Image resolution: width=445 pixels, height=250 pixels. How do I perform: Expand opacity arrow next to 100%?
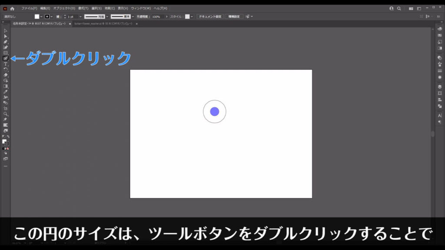click(x=166, y=17)
